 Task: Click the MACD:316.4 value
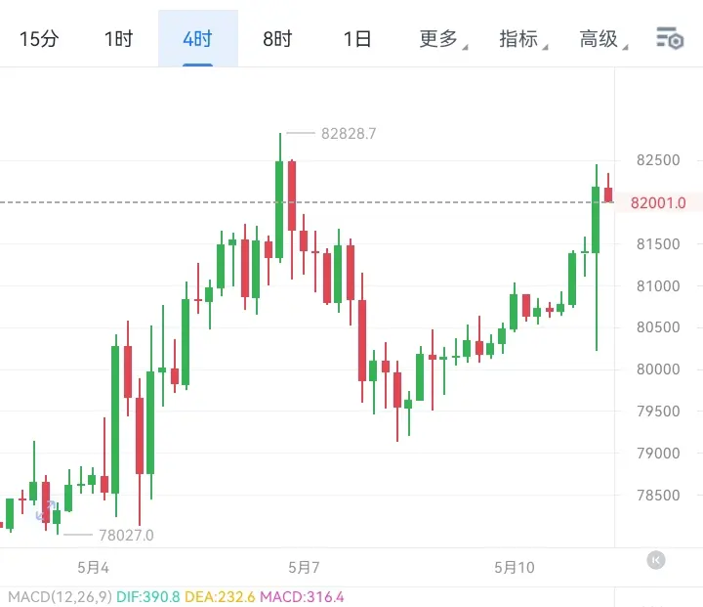tap(302, 597)
